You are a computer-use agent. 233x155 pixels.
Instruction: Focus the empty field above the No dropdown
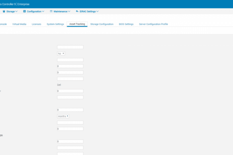coord(70,47)
